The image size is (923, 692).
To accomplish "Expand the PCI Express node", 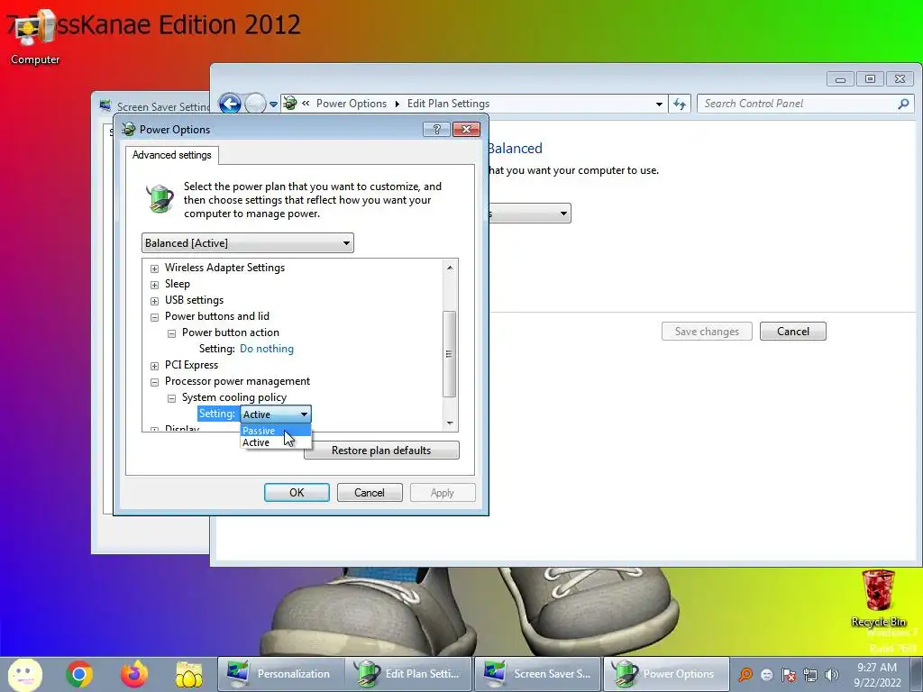I will pos(154,366).
